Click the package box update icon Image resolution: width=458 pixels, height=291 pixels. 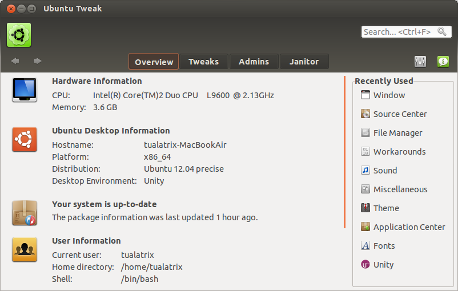[x=25, y=213]
